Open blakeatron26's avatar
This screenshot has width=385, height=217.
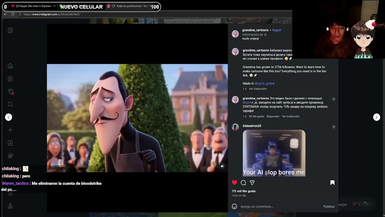(235, 127)
